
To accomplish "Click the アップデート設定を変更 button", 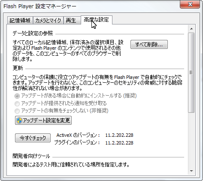I will 43,121.
